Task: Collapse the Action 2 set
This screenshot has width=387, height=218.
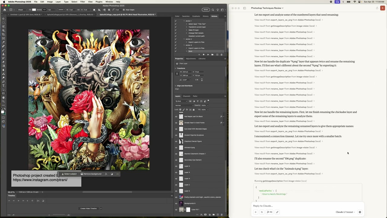Action: 184,39
